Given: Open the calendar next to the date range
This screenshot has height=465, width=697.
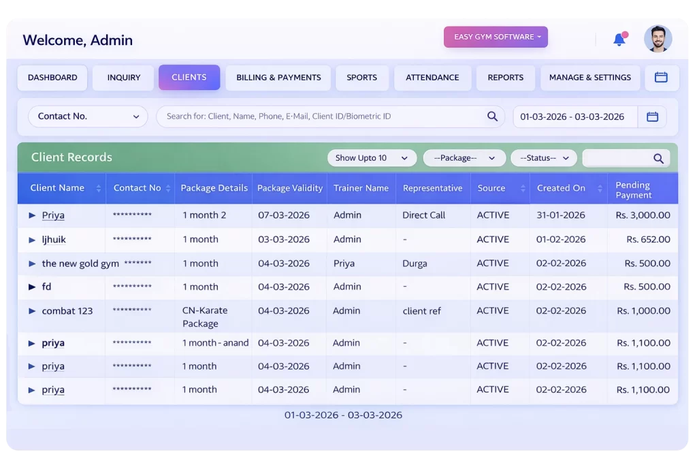Looking at the screenshot, I should 652,116.
